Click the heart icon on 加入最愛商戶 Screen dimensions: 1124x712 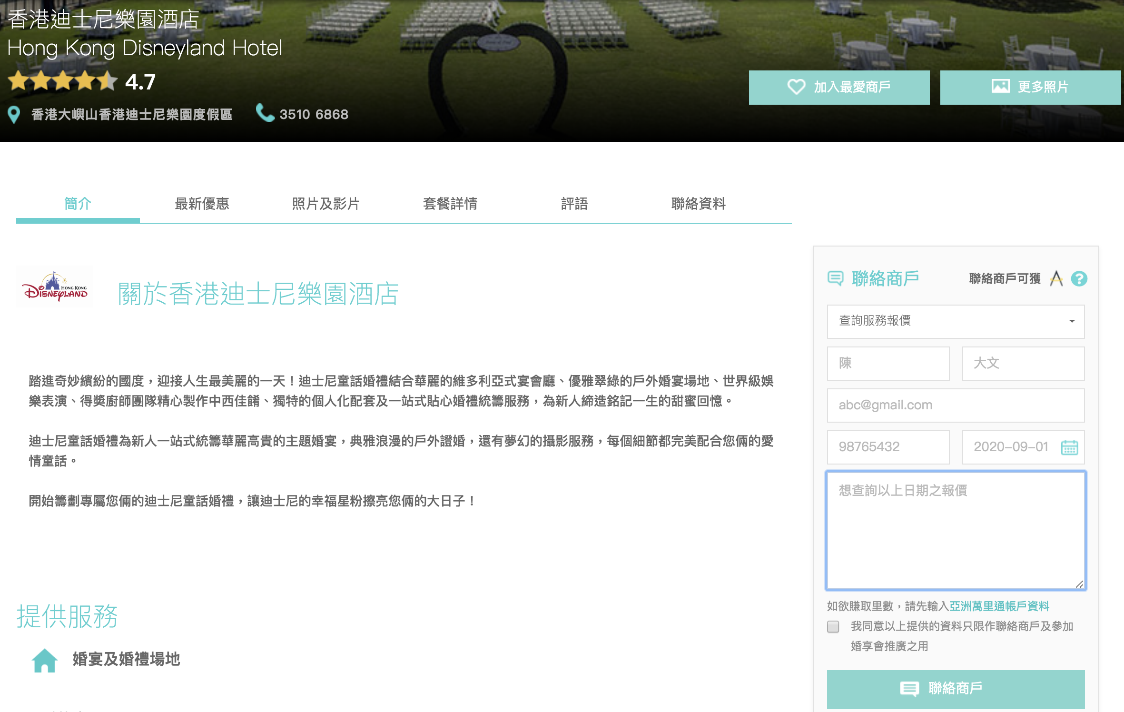[x=796, y=87]
